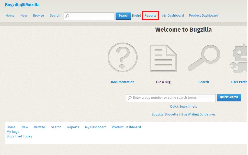The image size is (248, 155).
Task: View the Bugzilla Etiquette page
Action: pyautogui.click(x=165, y=114)
